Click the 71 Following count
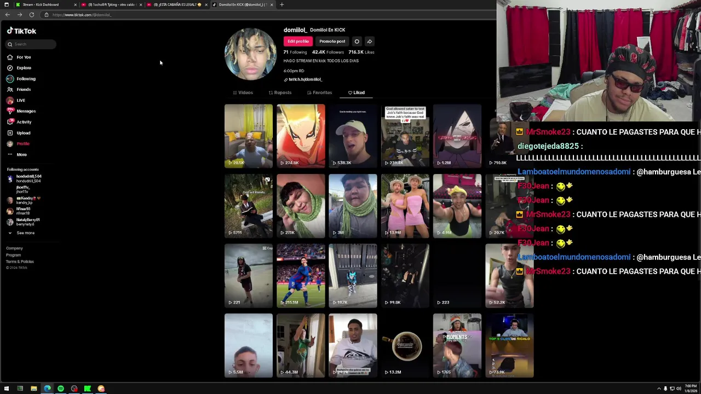Viewport: 701px width, 394px height. [x=295, y=52]
